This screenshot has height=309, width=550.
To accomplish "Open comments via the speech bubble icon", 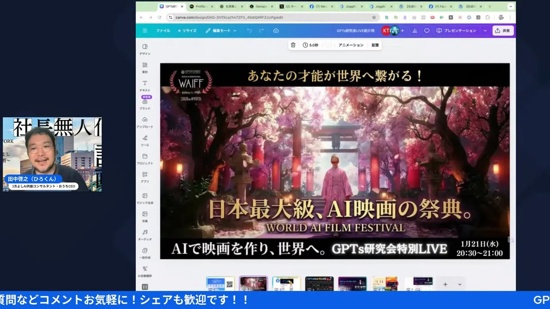I will pyautogui.click(x=427, y=30).
